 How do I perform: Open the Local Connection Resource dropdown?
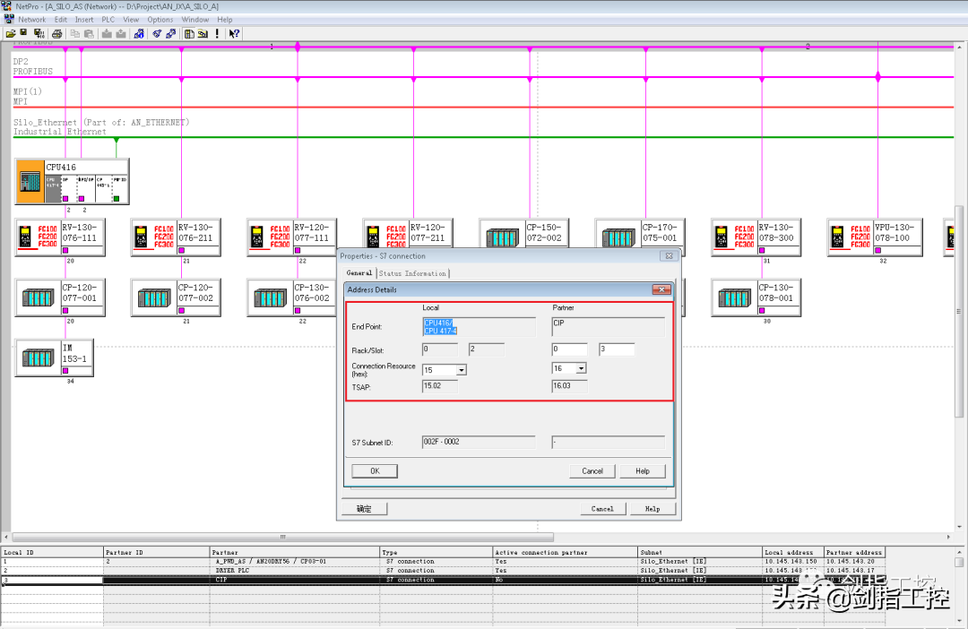click(462, 369)
